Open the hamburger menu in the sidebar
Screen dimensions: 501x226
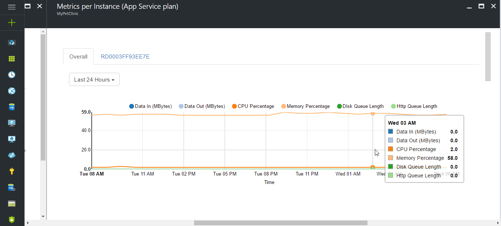(12, 7)
